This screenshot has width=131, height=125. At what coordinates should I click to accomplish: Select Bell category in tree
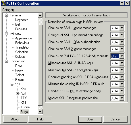(x=18, y=24)
